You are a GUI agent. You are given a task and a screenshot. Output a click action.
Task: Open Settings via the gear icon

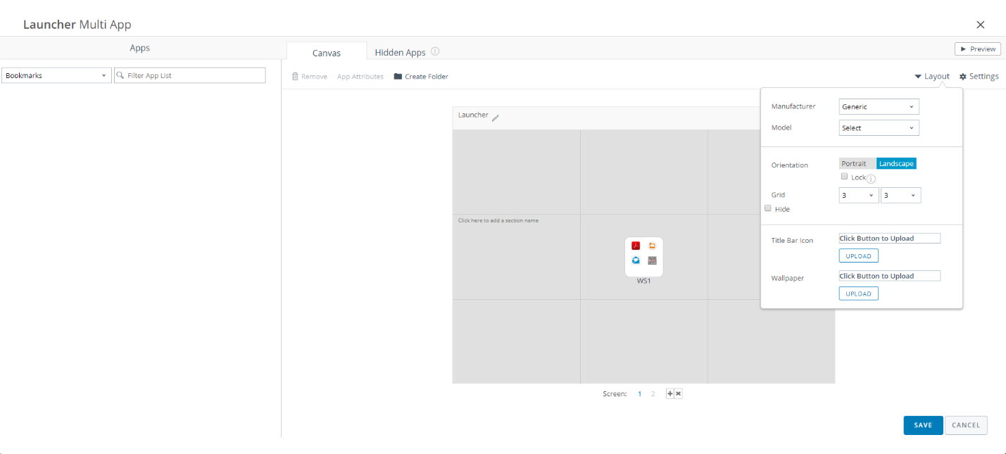pos(963,76)
